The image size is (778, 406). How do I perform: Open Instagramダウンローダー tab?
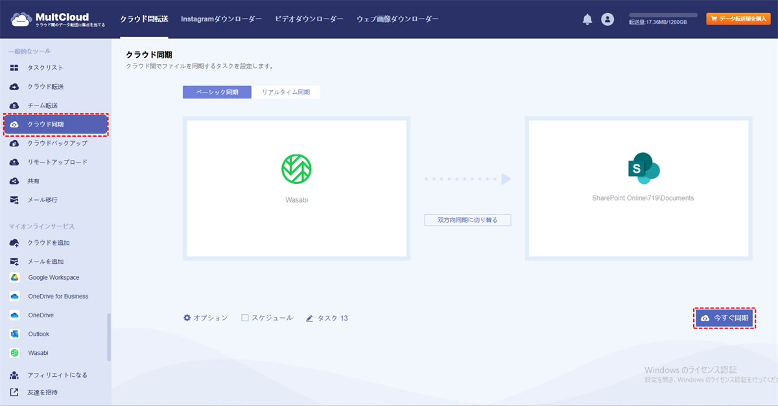(x=222, y=19)
